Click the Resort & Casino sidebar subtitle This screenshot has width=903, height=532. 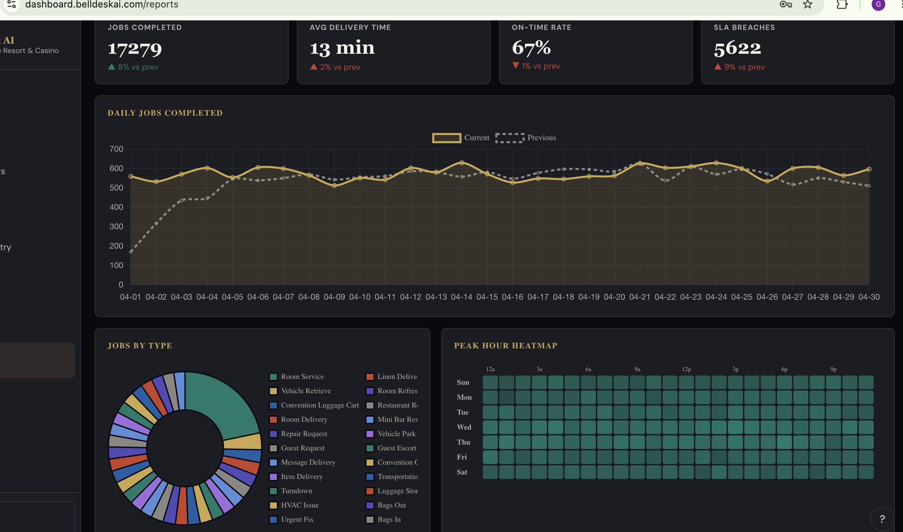29,51
